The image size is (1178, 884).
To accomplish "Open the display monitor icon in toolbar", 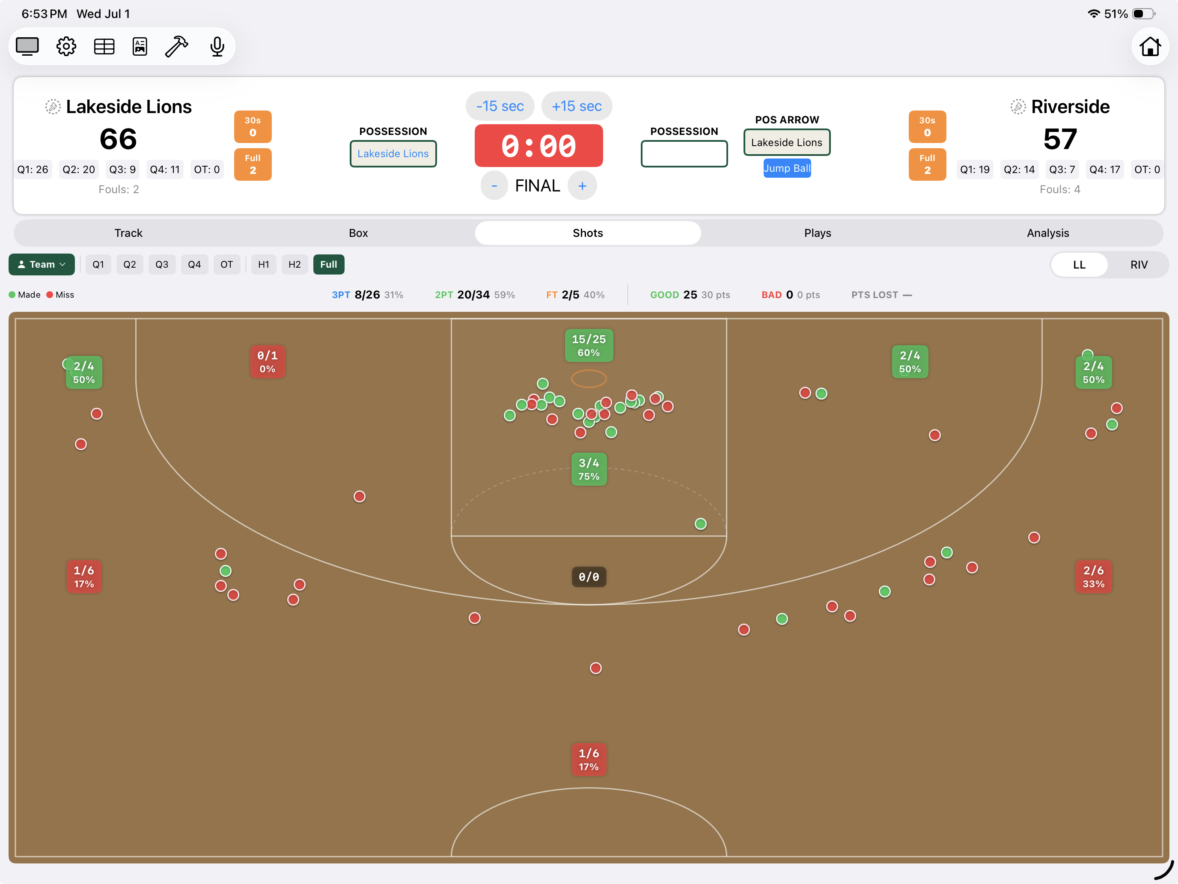I will (x=27, y=46).
